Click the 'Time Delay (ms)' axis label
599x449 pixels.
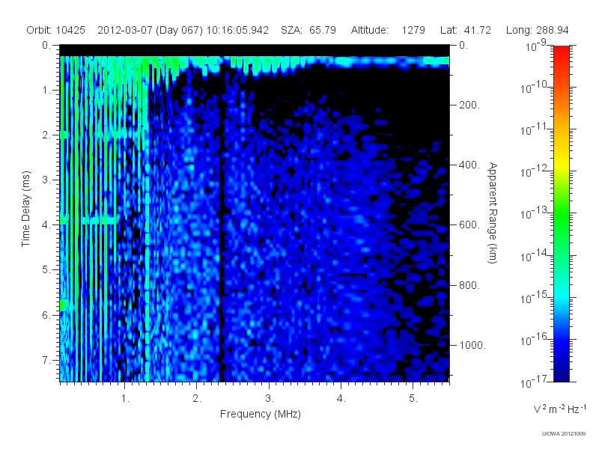point(25,209)
